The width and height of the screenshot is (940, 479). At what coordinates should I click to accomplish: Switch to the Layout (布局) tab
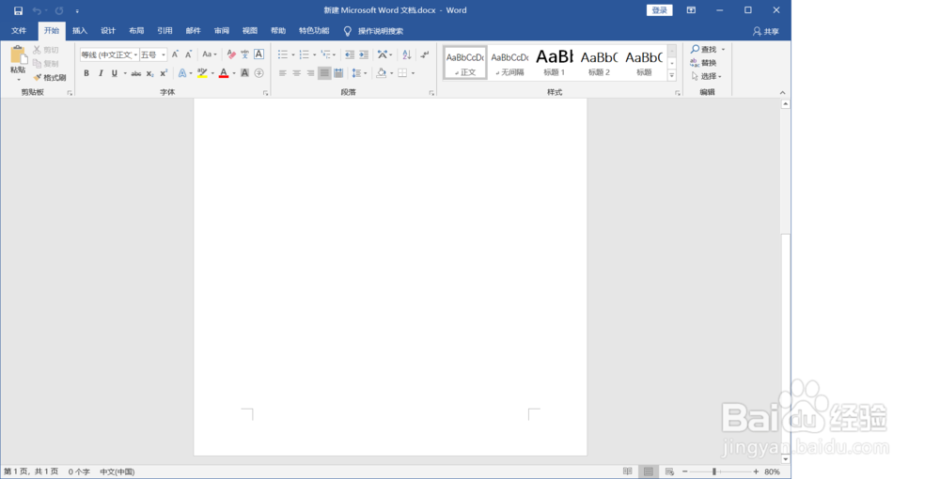click(x=136, y=31)
